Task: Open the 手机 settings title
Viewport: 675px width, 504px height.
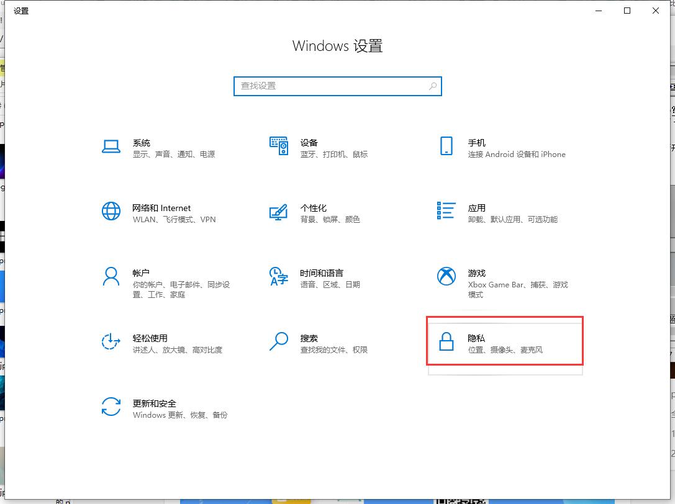Action: (476, 143)
